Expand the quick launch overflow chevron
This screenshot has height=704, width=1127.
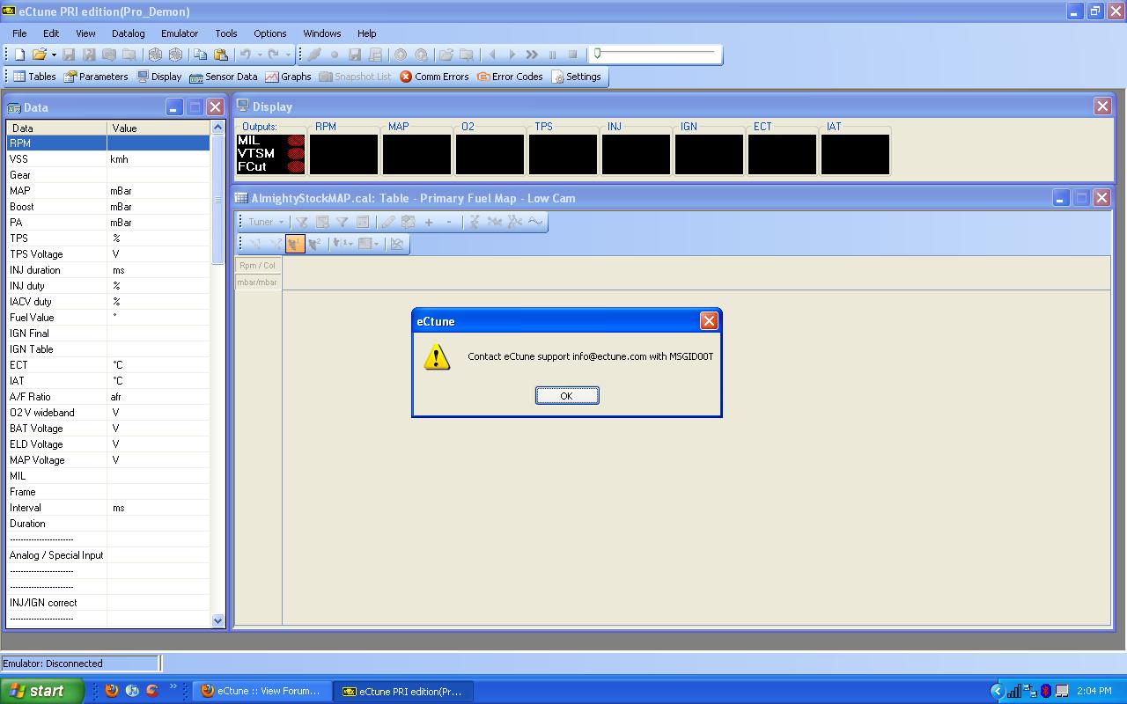[173, 687]
